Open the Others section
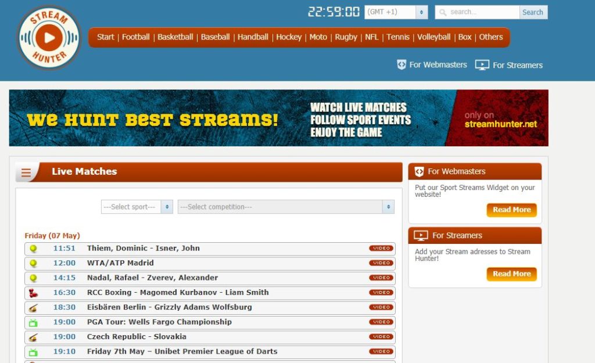Image resolution: width=595 pixels, height=363 pixels. [490, 37]
